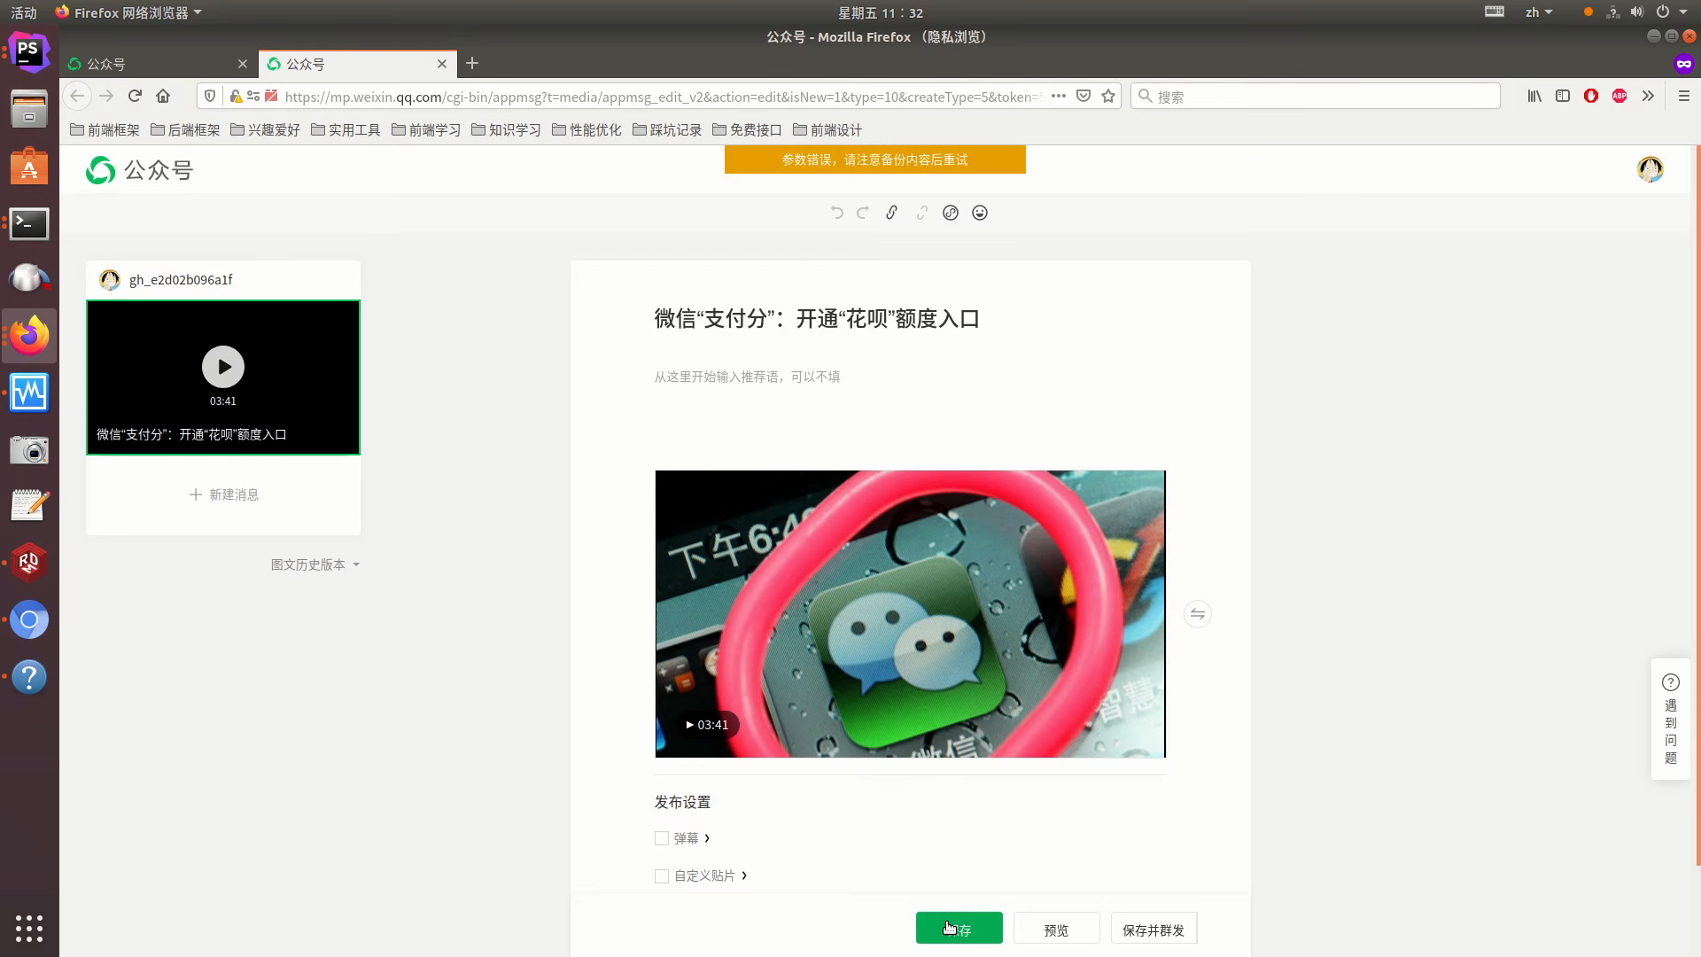Enable the 弹幕 checkbox
Screen dimensions: 1701x957
click(x=662, y=838)
